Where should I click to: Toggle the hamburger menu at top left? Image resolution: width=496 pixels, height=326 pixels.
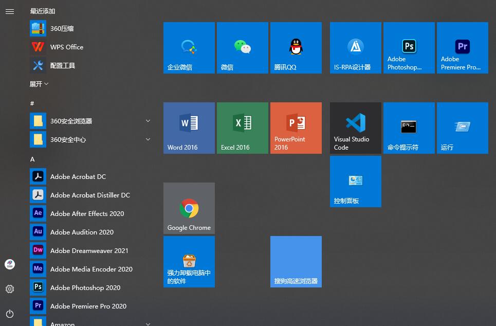pyautogui.click(x=10, y=12)
